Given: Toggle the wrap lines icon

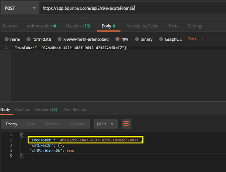Looking at the screenshot, I should tap(126, 124).
